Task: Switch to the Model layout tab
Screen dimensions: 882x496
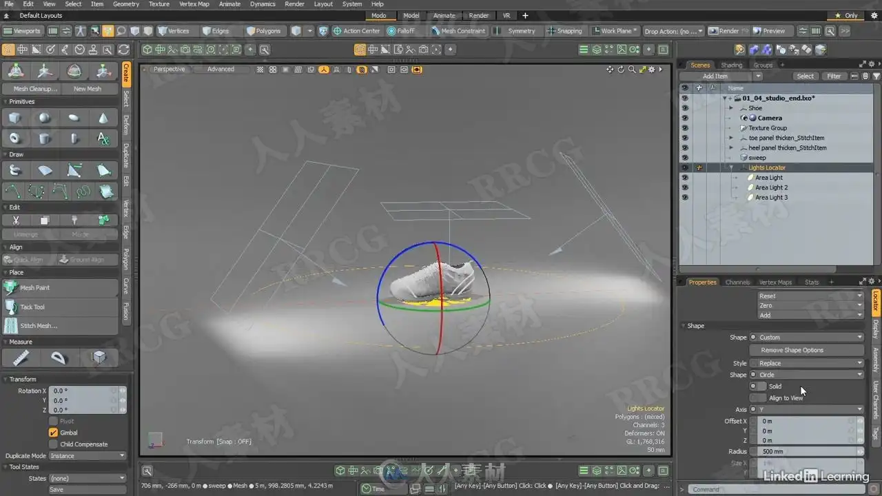Action: [x=411, y=15]
